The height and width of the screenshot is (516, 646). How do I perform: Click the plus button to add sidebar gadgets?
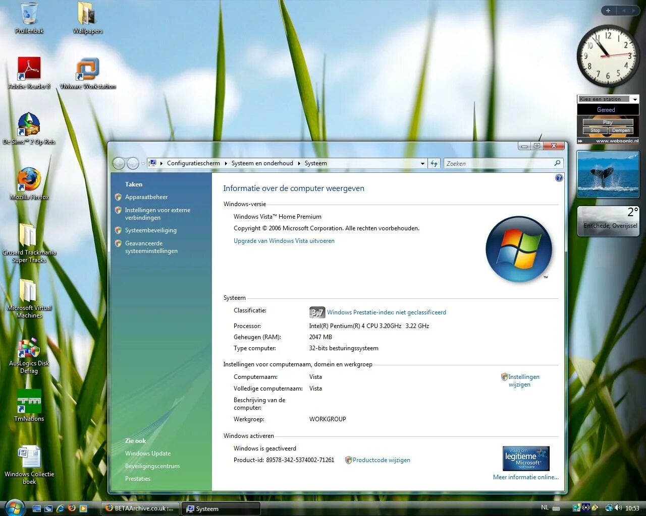(x=608, y=11)
